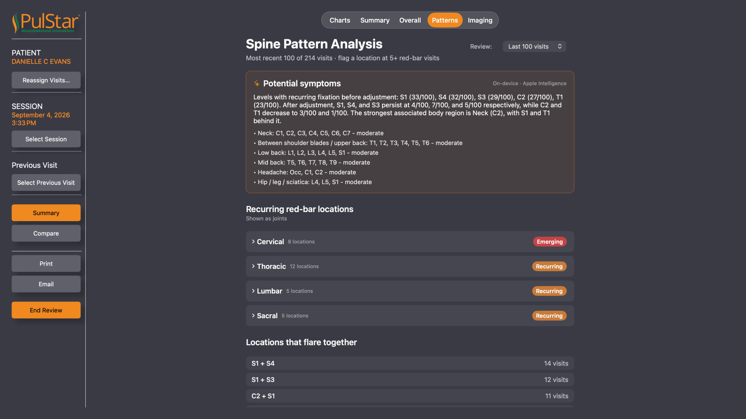Switch to the Imaging tab
This screenshot has height=419, width=746.
[x=480, y=20]
